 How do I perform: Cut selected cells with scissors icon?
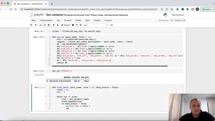(41, 25)
